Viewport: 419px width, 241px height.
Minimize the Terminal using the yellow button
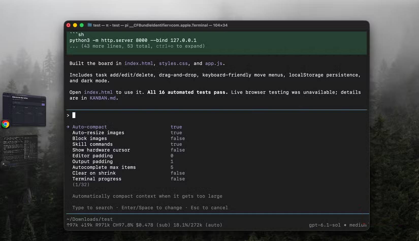pos(75,25)
